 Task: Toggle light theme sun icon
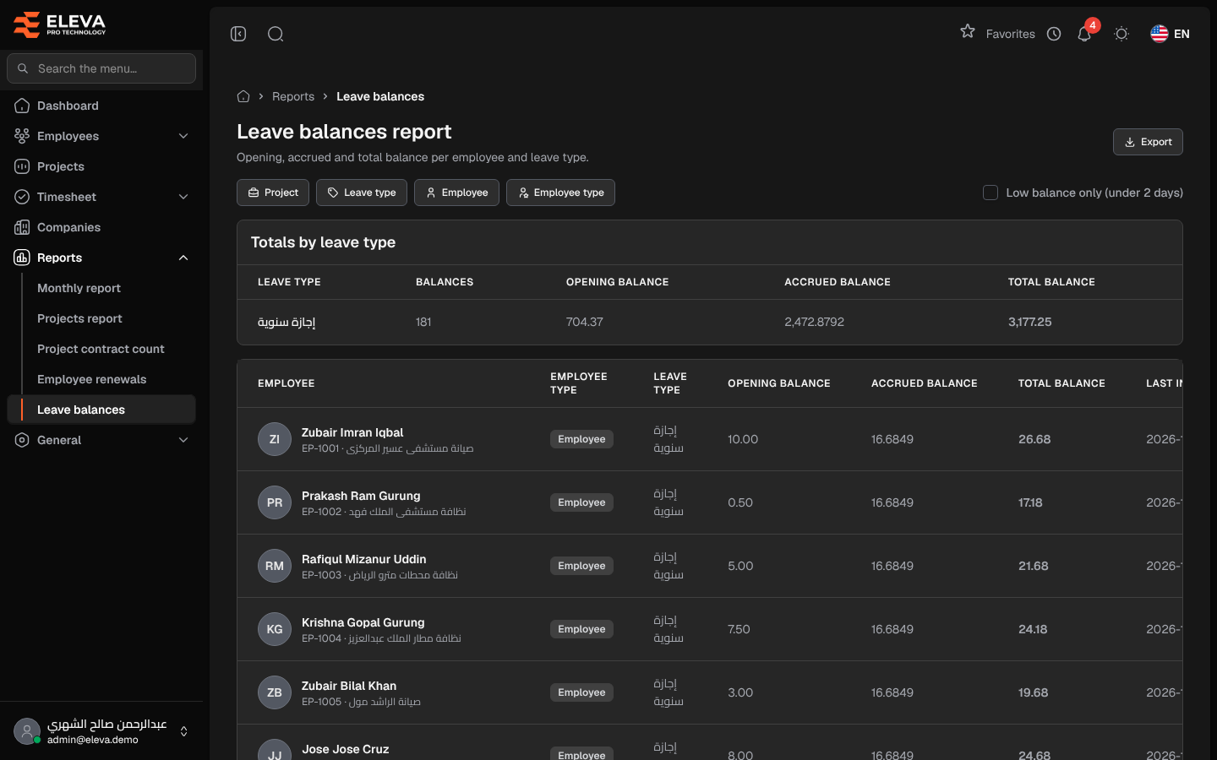click(1121, 34)
